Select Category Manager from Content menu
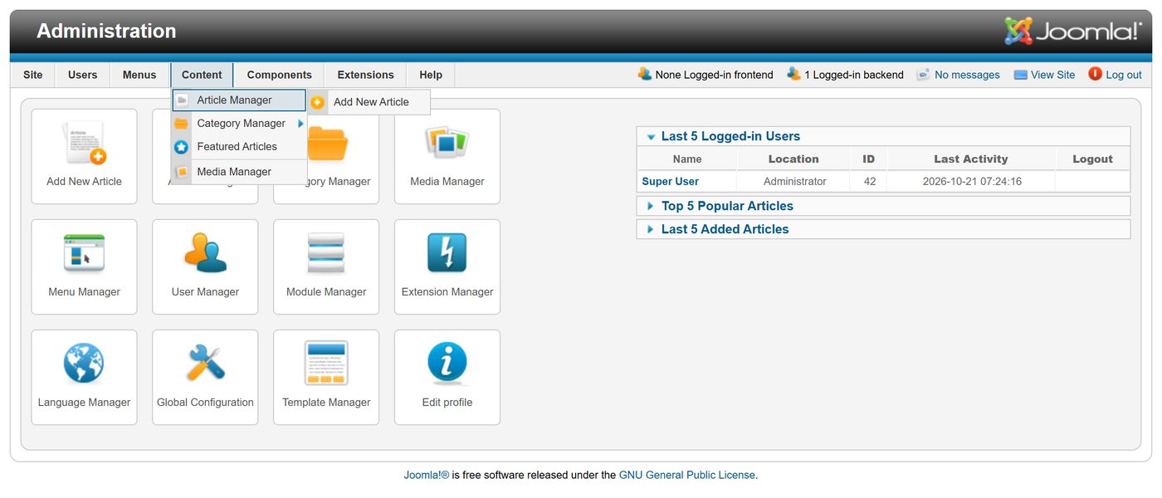Viewport: 1162px width, 498px height. pyautogui.click(x=240, y=124)
